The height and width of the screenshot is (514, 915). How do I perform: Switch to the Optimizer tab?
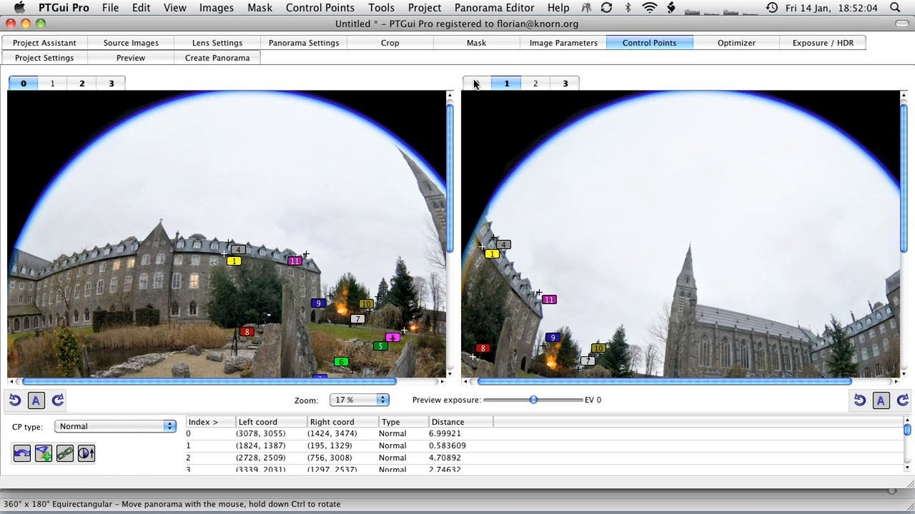736,43
